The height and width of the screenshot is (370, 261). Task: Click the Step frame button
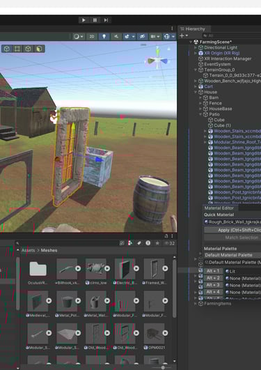[106, 20]
